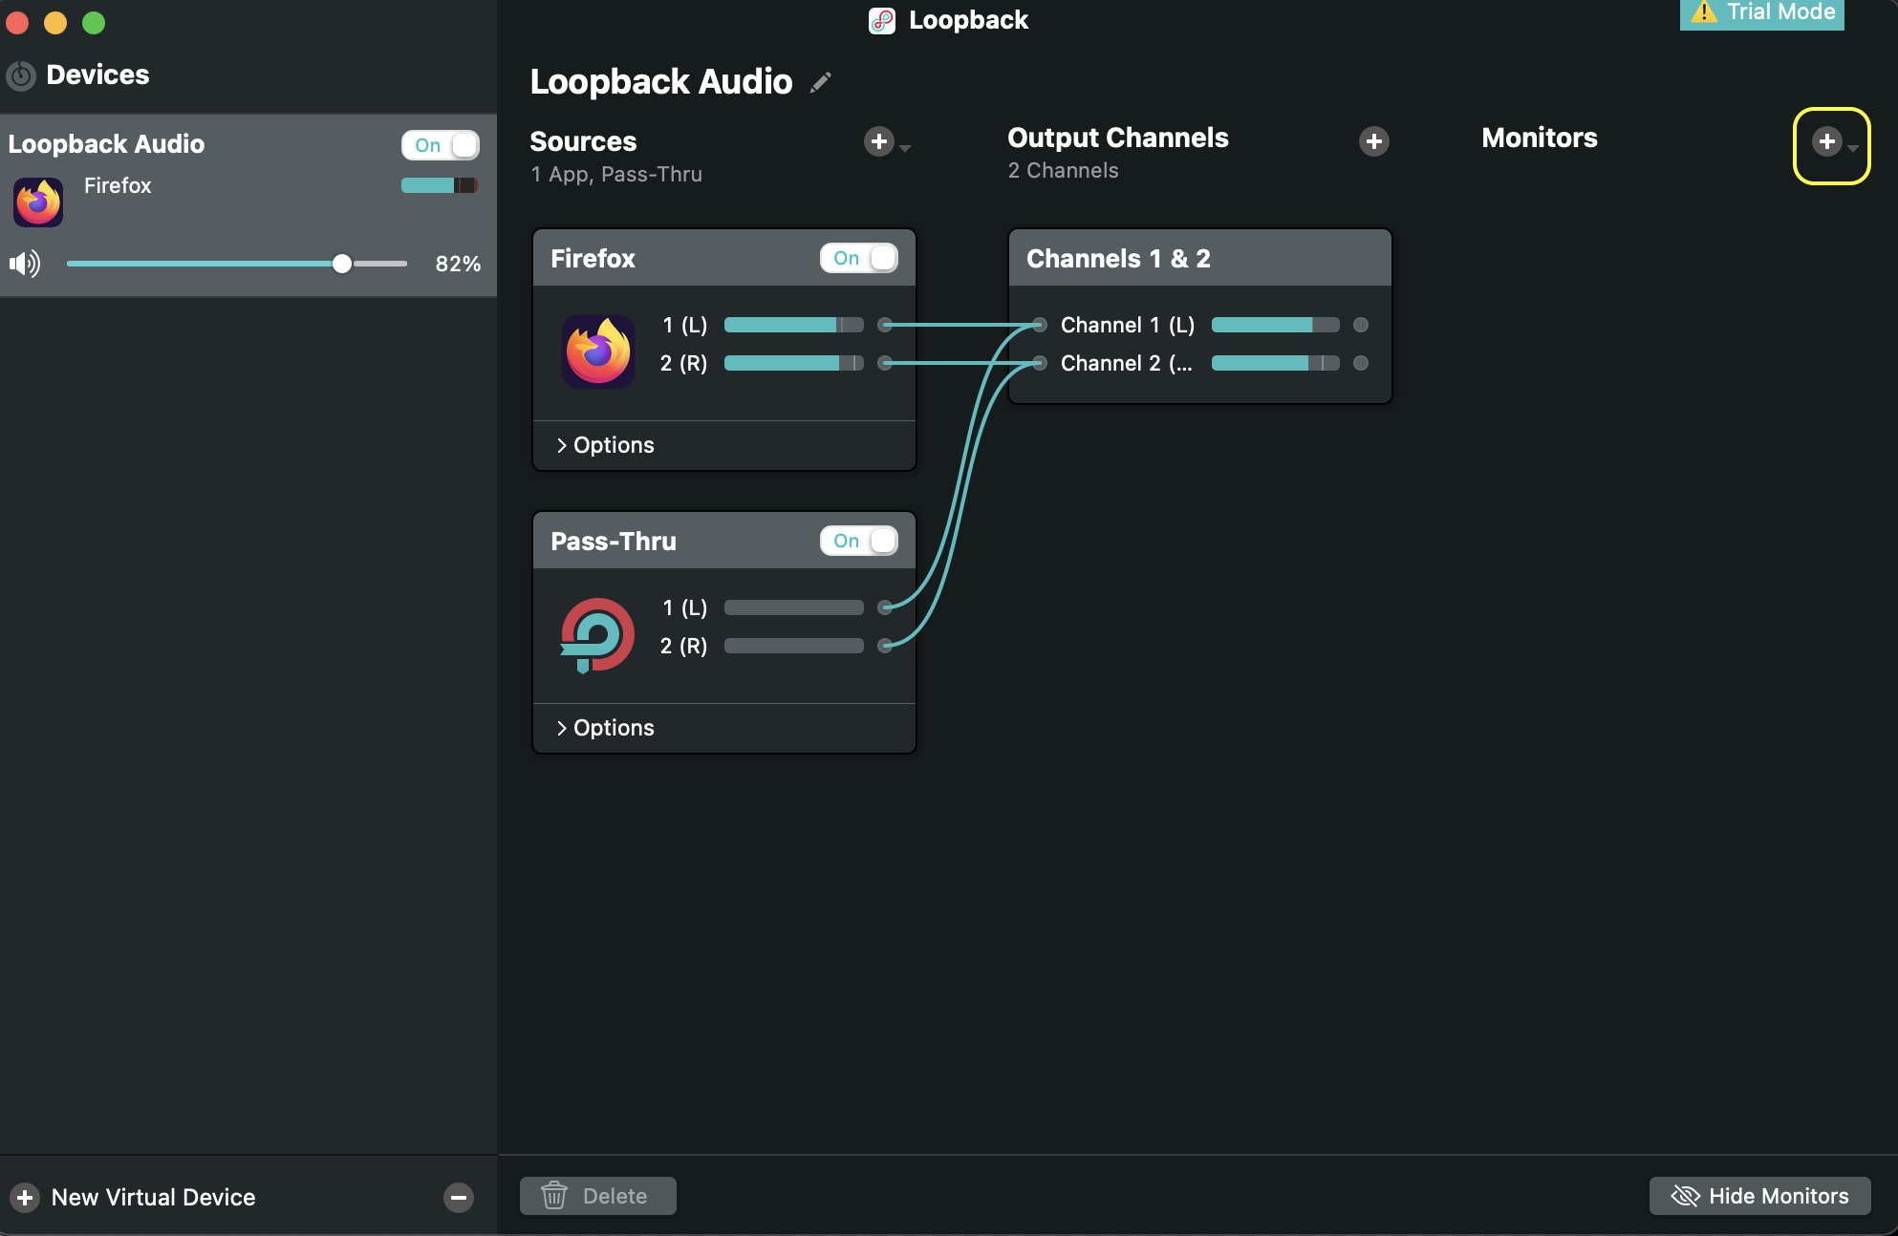Click the Loopback Audio device title heading

coord(660,82)
